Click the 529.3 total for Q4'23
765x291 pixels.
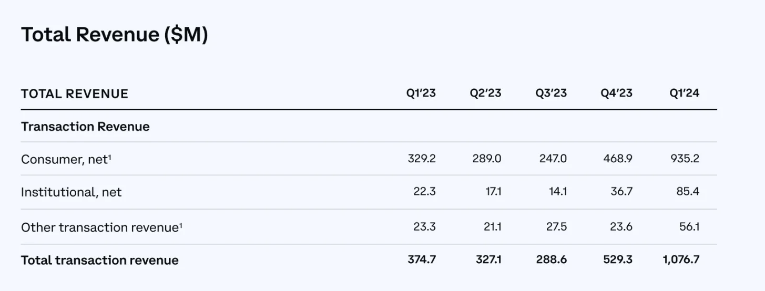pyautogui.click(x=618, y=259)
